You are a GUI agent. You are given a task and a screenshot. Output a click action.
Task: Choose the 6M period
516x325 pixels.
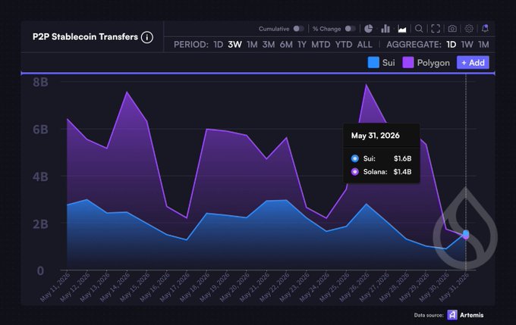tap(286, 45)
